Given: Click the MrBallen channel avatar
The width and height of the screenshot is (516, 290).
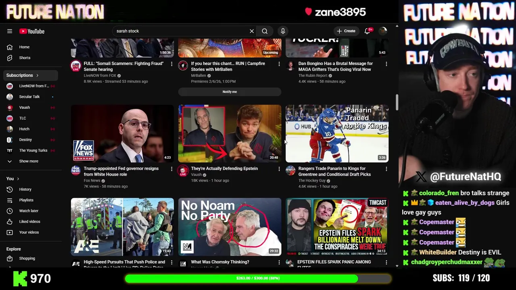Looking at the screenshot, I should (183, 66).
